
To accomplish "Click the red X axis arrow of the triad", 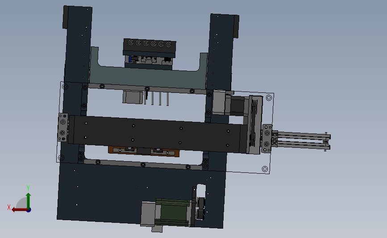I will tap(19, 210).
